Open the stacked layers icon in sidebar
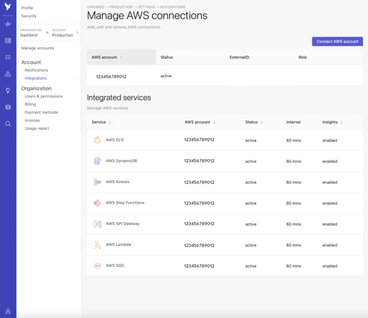 pos(8,107)
